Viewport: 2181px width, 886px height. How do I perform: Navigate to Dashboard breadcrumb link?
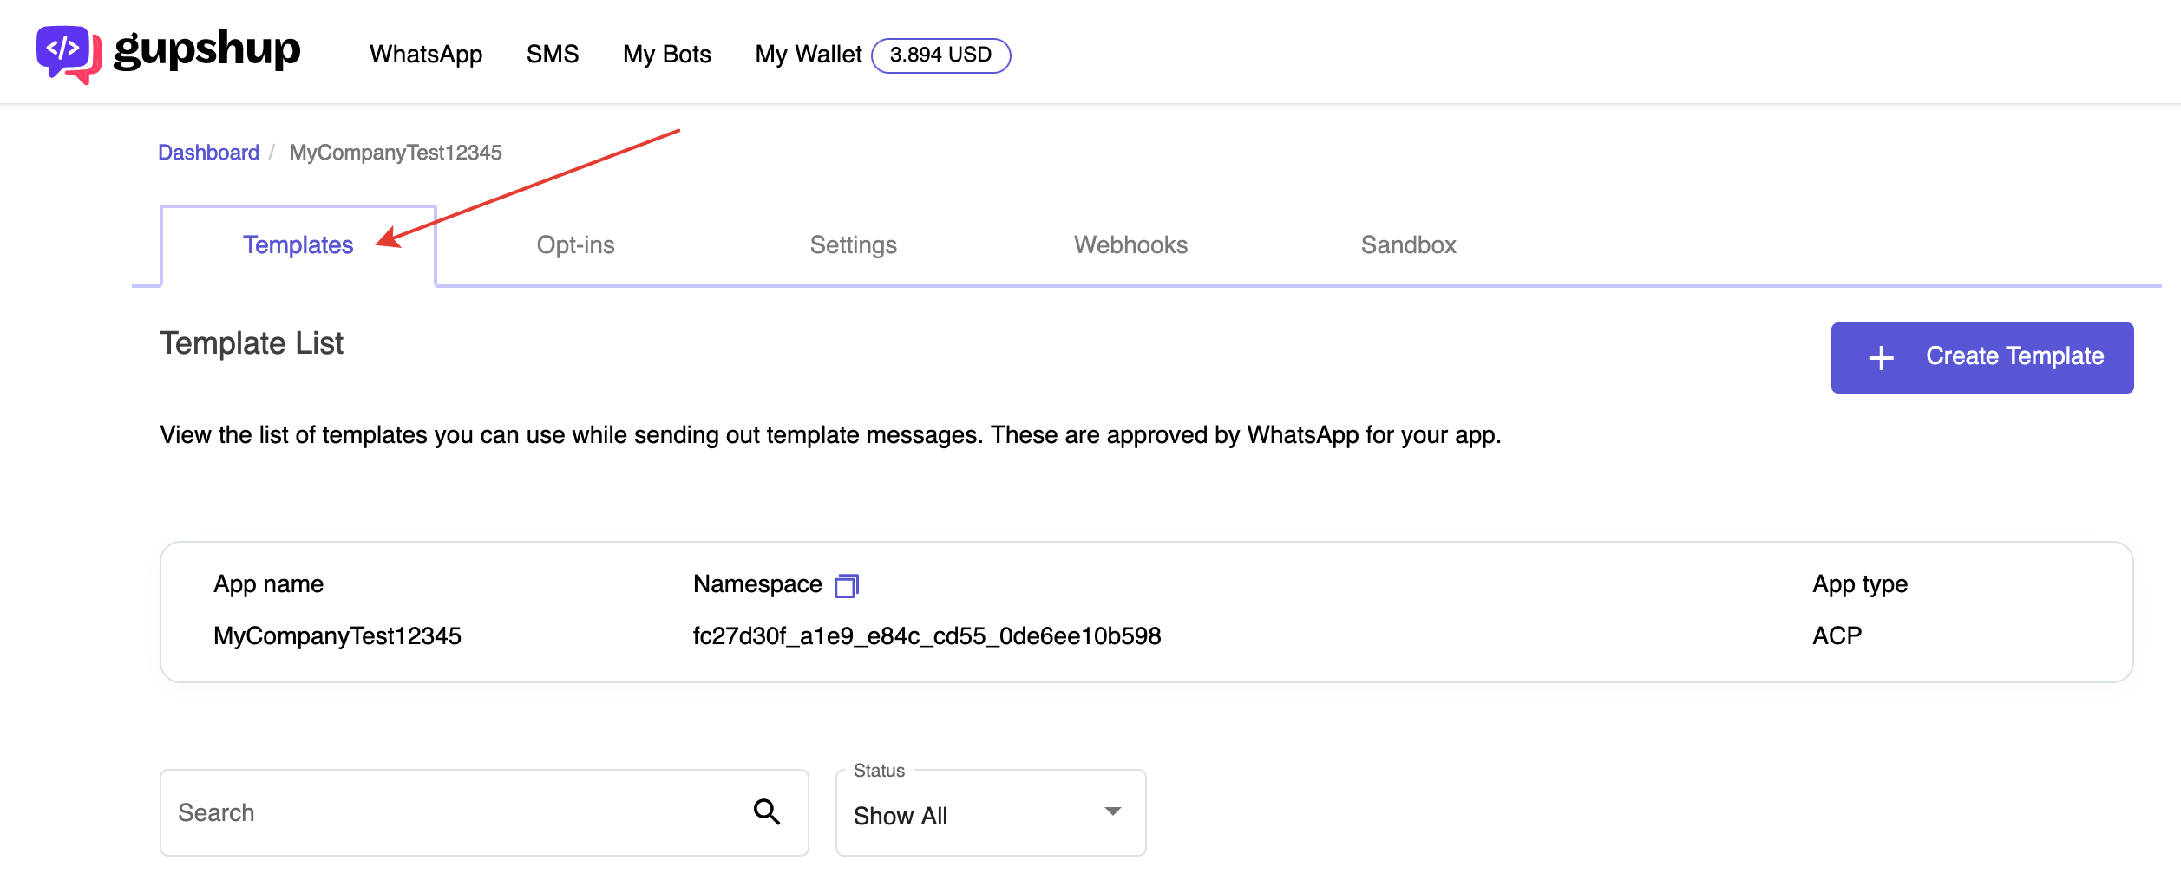[x=208, y=153]
